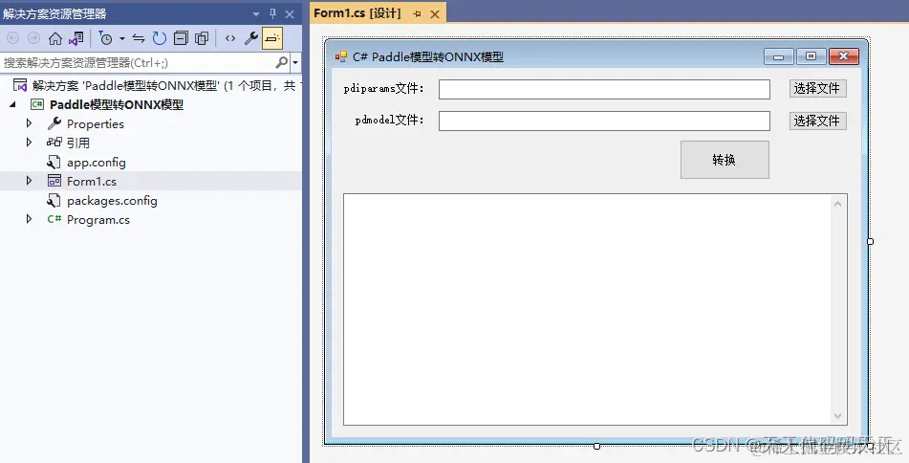Switch to the Form1.cs [设计] tab
The image size is (909, 463).
(357, 13)
